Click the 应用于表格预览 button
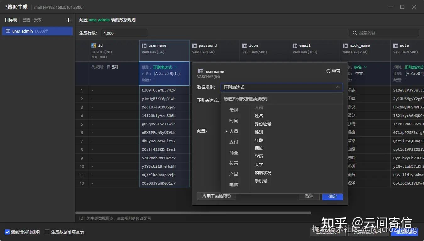Screen dimensions: 424x241 click(217, 196)
